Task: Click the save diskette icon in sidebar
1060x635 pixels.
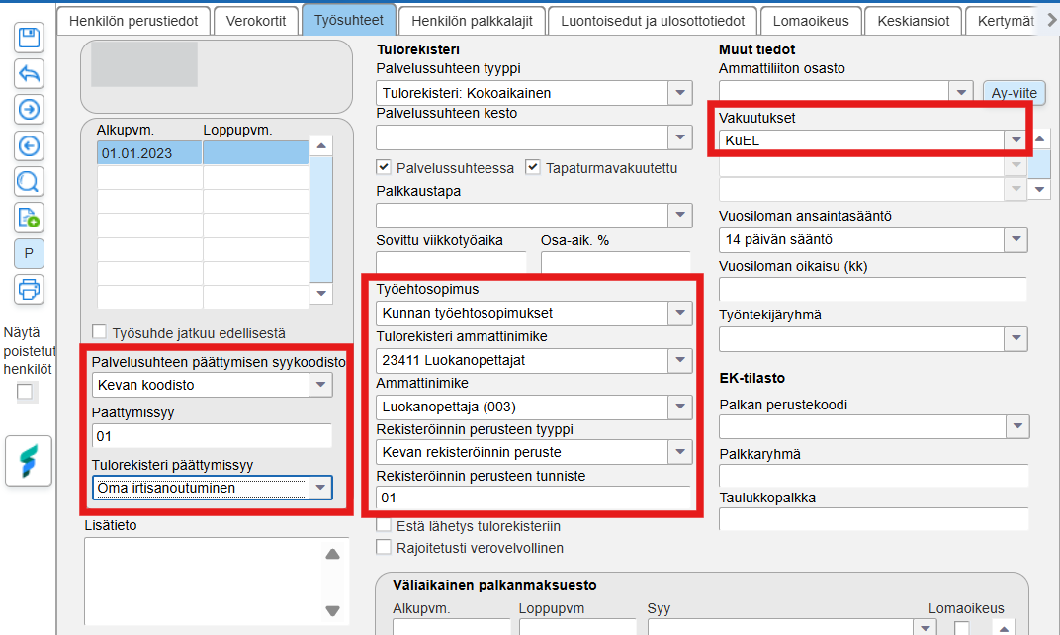Action: [x=29, y=38]
